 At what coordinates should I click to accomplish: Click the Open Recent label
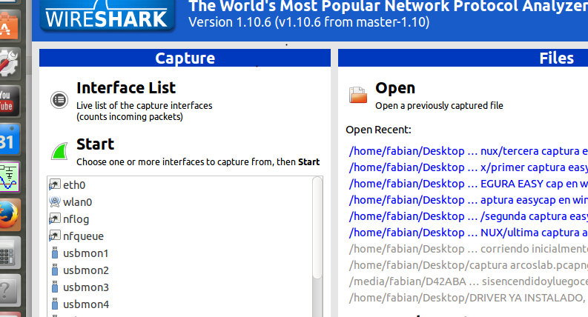(378, 130)
